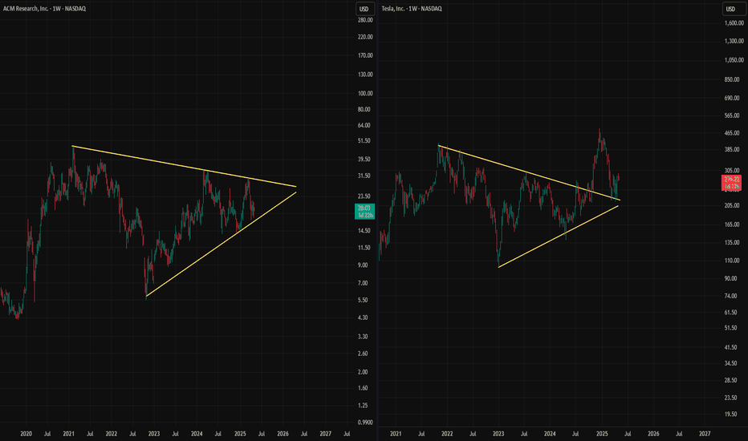Click 1,600.00 on the Tesla price axis
The image size is (748, 441).
tap(734, 23)
